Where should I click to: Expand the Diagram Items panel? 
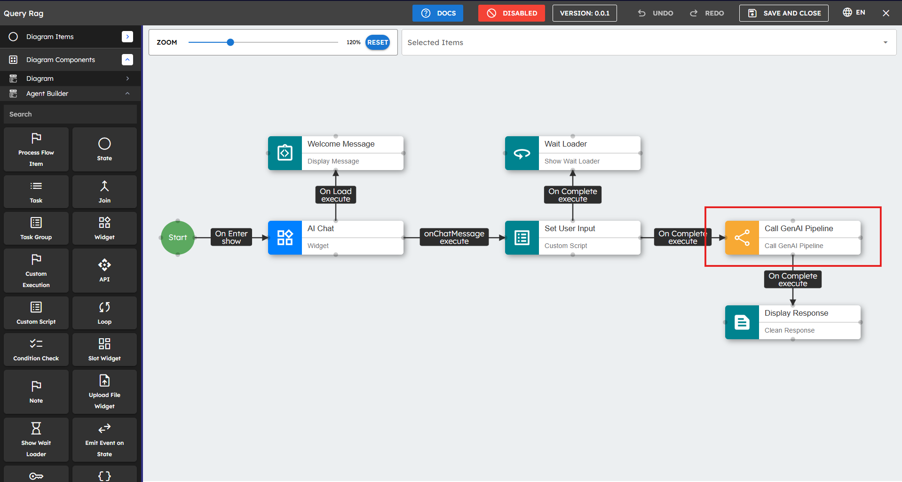point(127,37)
